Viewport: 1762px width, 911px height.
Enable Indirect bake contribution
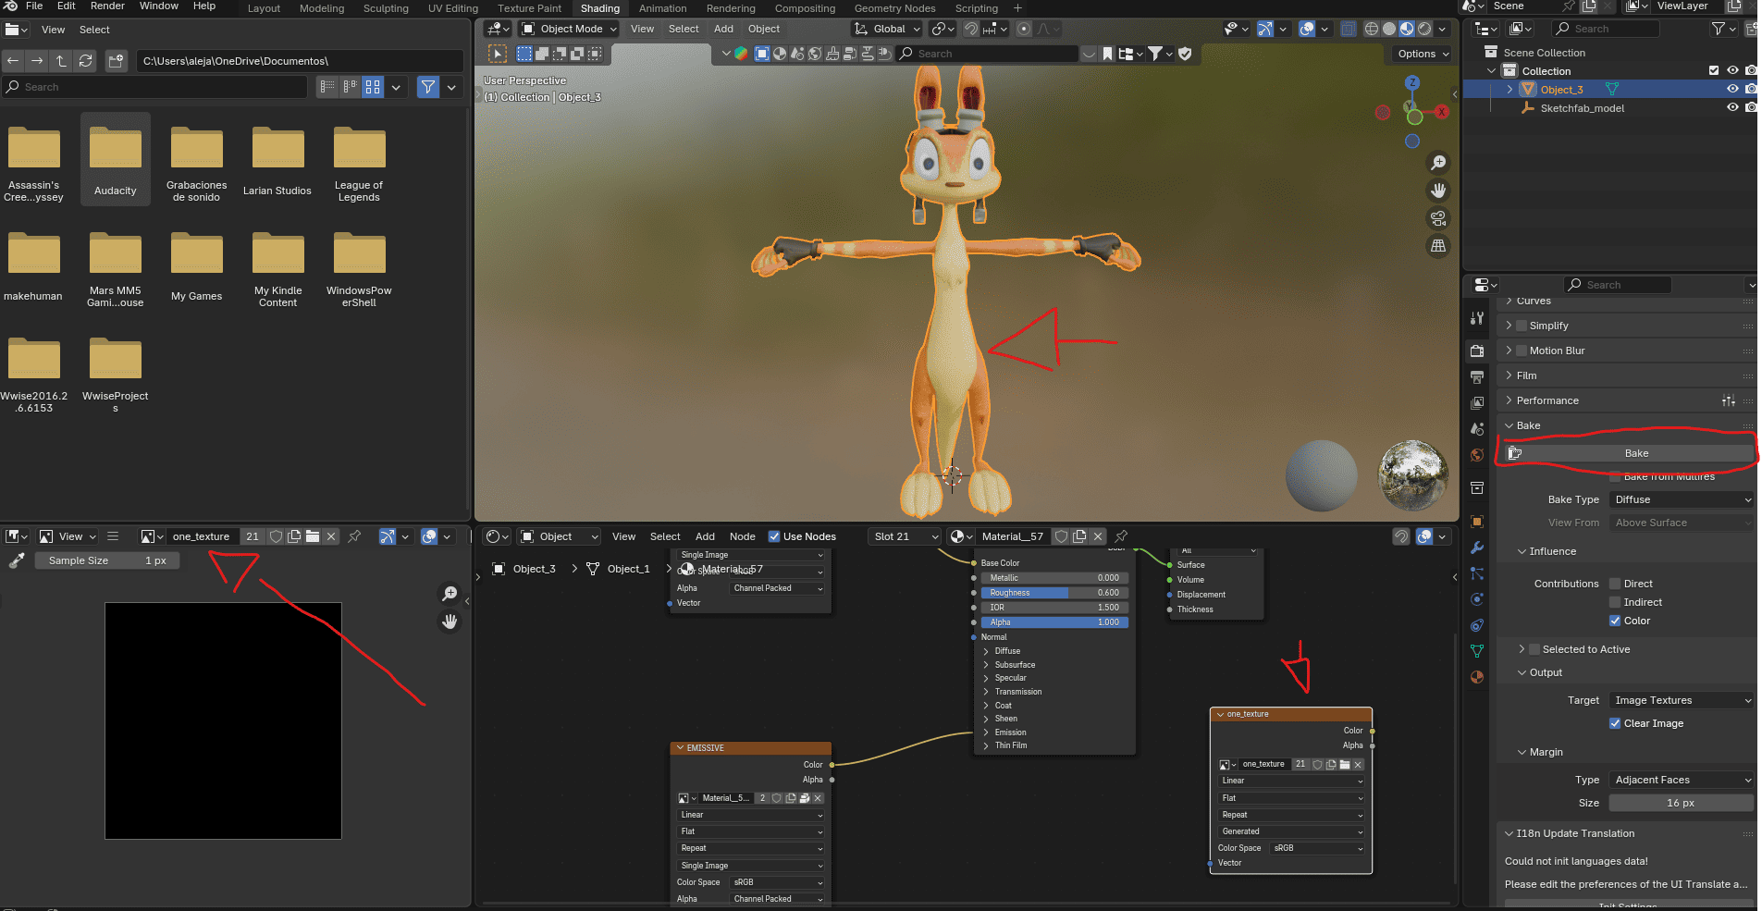coord(1615,602)
